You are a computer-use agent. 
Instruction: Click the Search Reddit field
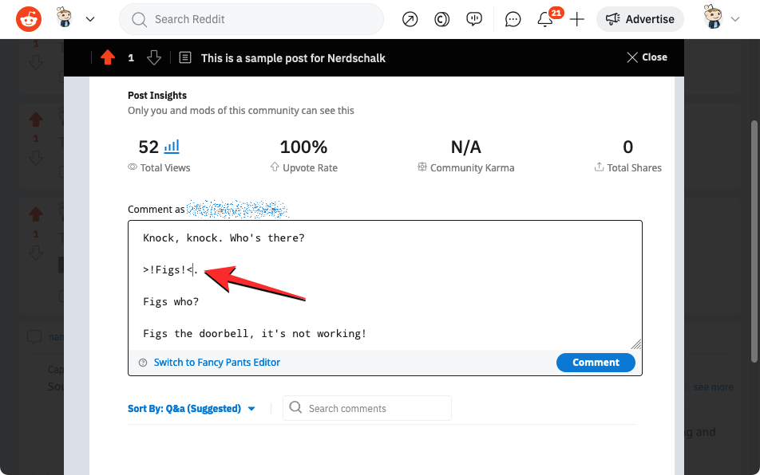click(x=251, y=19)
